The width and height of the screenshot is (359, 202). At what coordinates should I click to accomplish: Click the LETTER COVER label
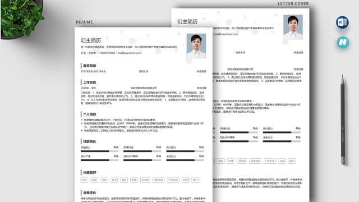[293, 4]
